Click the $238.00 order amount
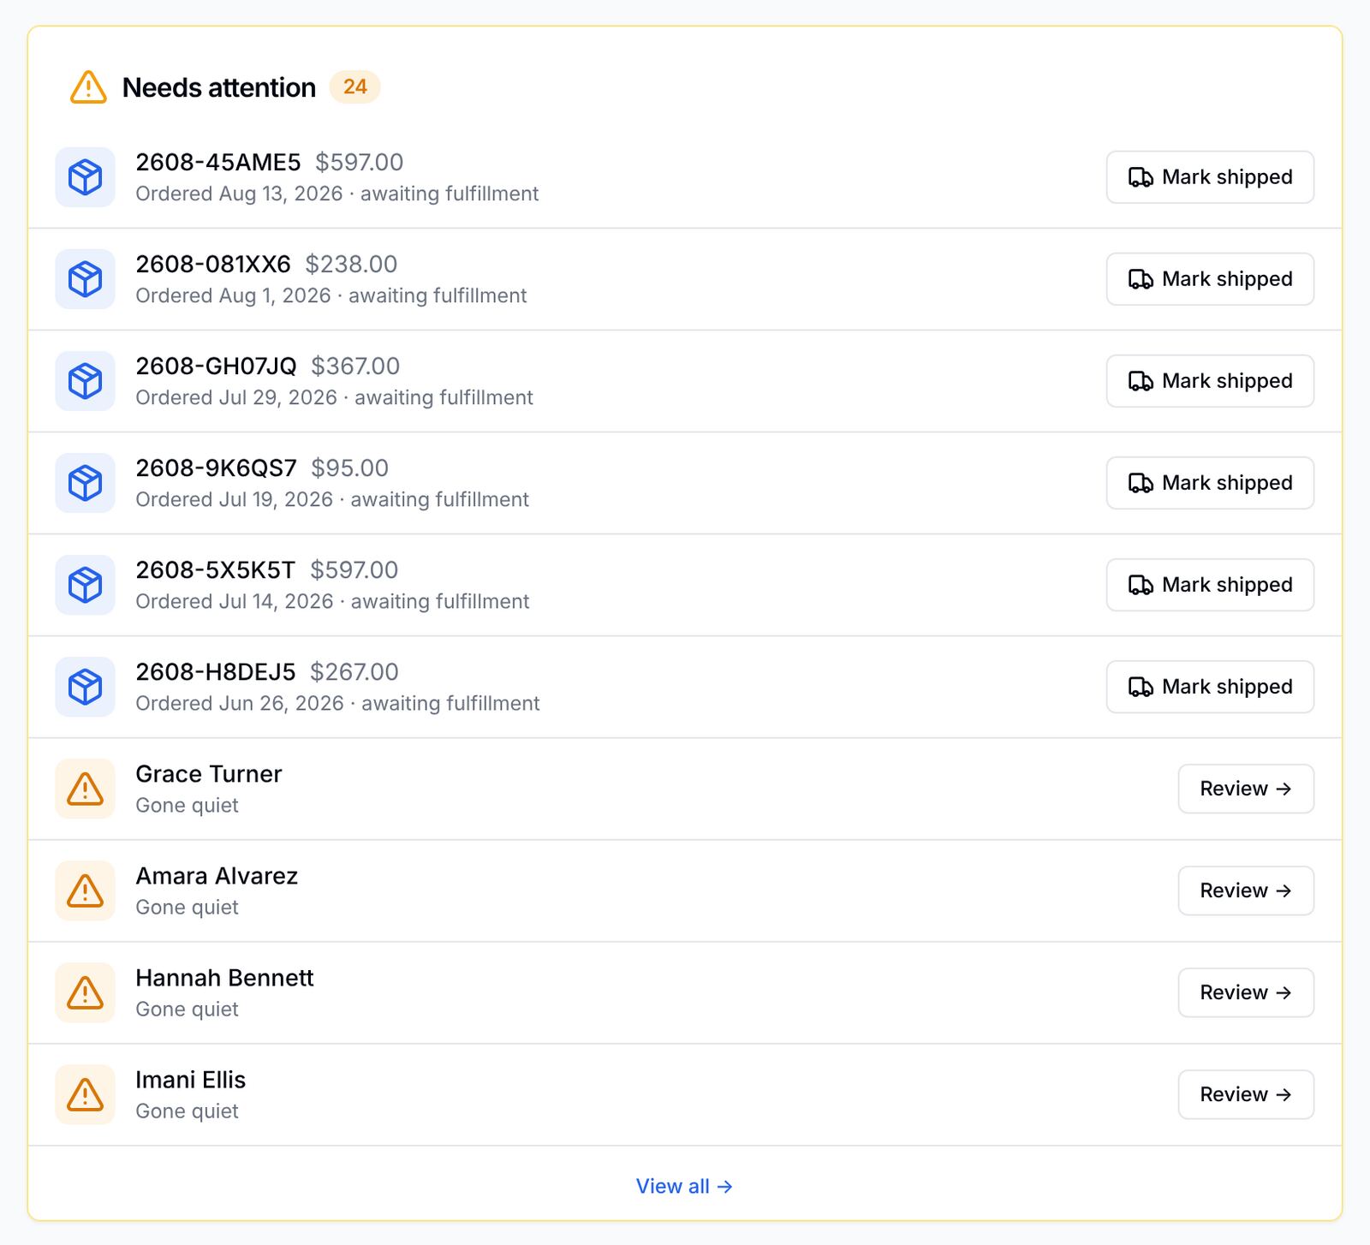Image resolution: width=1370 pixels, height=1245 pixels. tap(351, 264)
